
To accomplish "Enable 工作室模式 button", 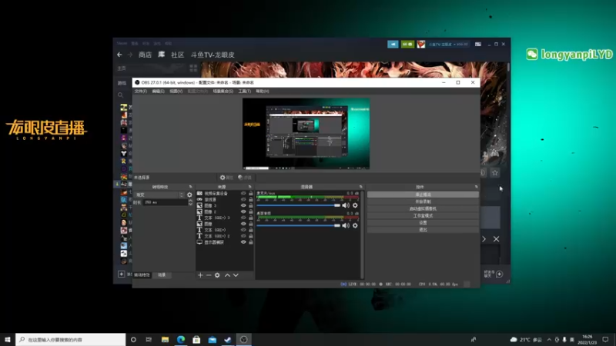I will [x=423, y=216].
